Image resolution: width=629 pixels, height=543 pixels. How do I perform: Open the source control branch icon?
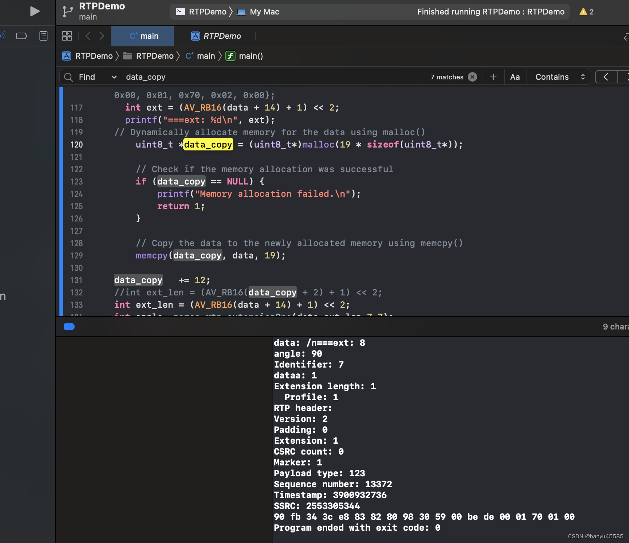click(67, 12)
